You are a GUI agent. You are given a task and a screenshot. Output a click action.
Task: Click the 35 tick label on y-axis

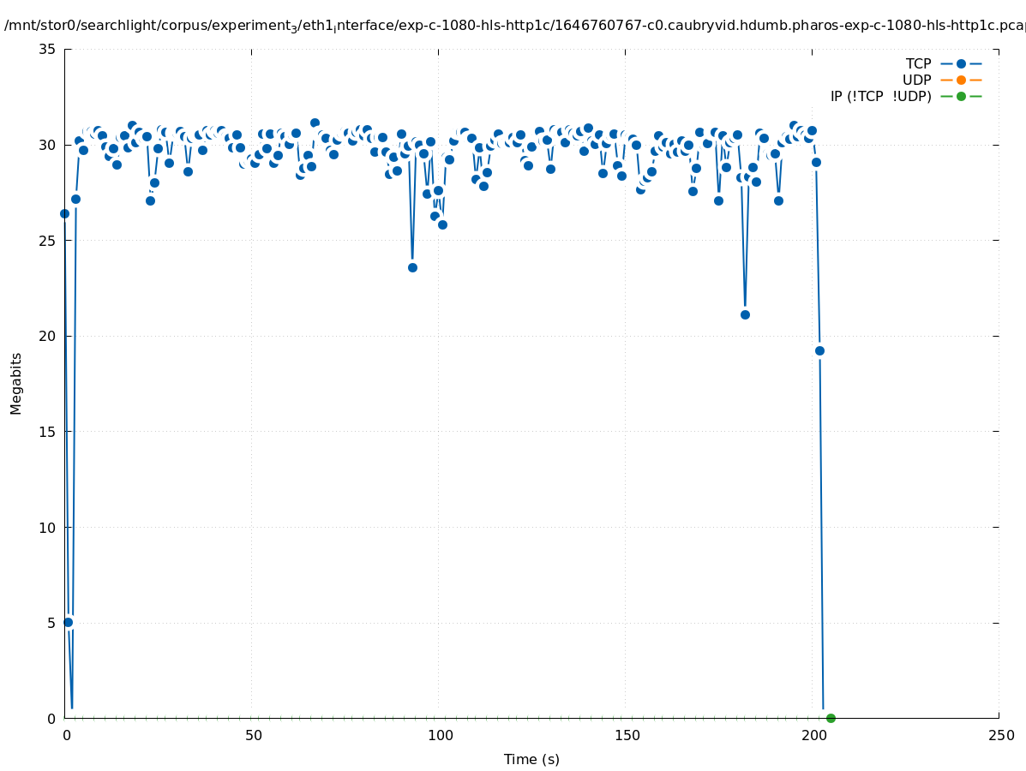(x=47, y=49)
